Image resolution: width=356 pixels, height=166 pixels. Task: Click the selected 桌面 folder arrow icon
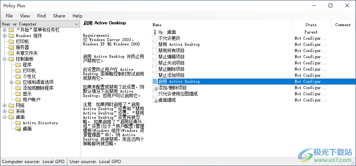click(x=18, y=129)
